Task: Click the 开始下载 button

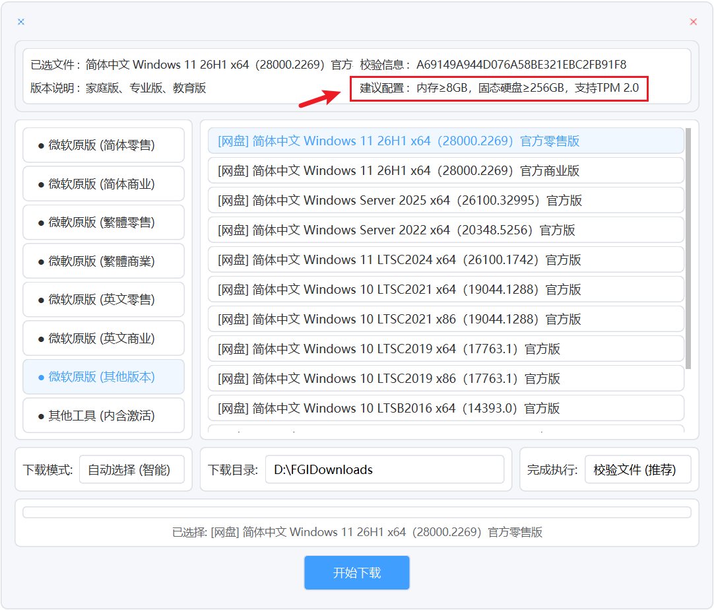Action: pyautogui.click(x=357, y=572)
